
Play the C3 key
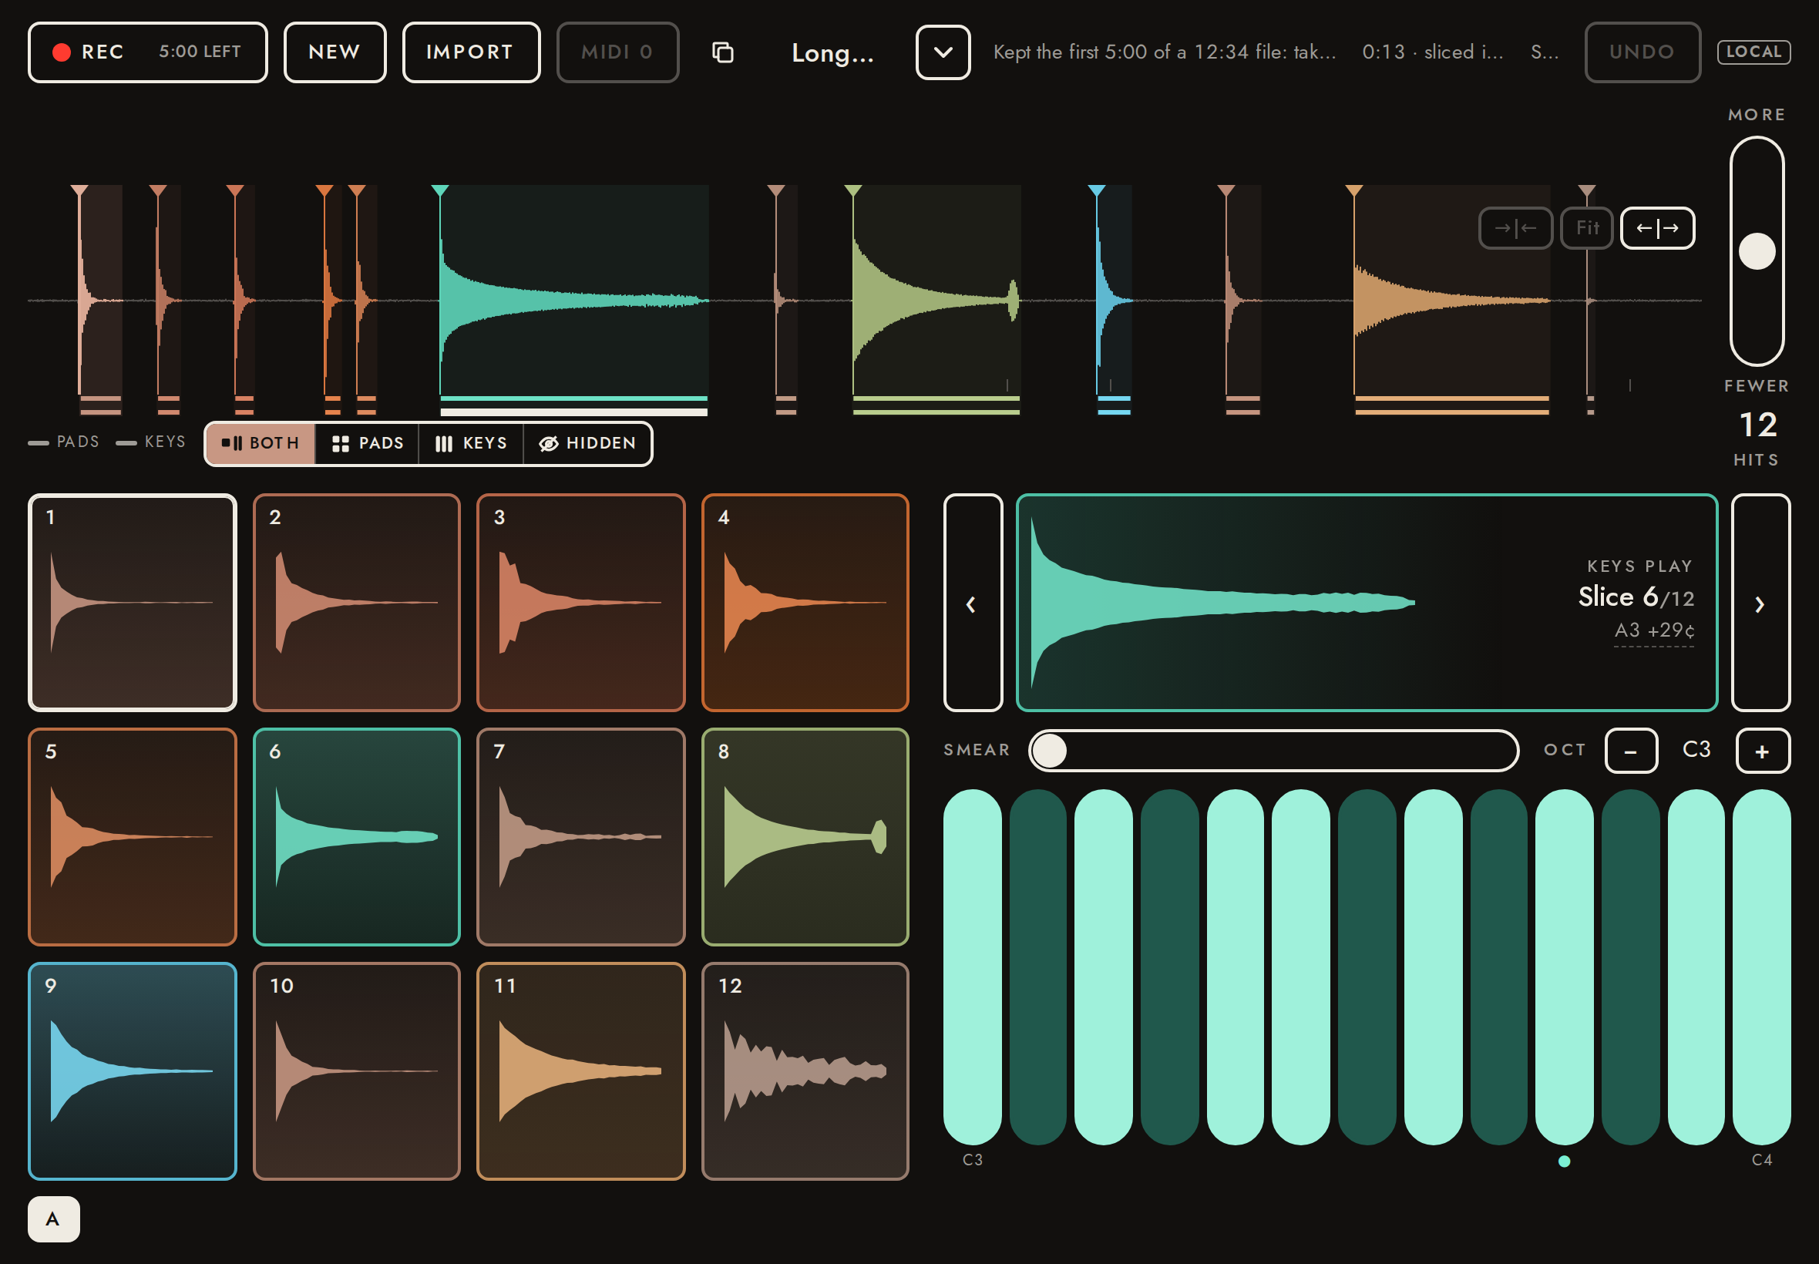(x=973, y=967)
